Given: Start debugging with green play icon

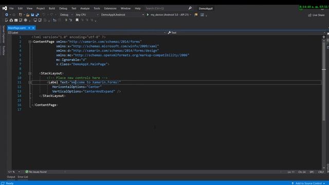Looking at the screenshot, I should point(148,15).
